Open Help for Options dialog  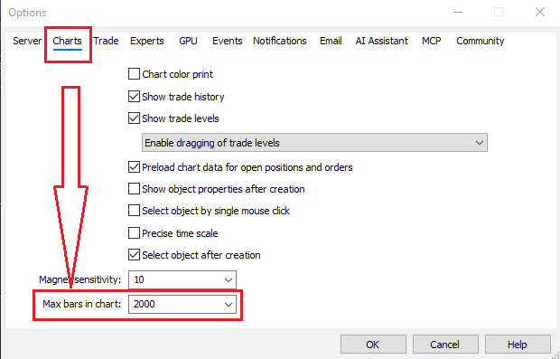(518, 345)
